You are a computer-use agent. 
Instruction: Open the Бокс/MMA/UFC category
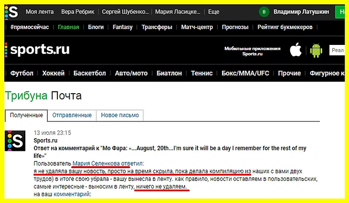coord(245,73)
